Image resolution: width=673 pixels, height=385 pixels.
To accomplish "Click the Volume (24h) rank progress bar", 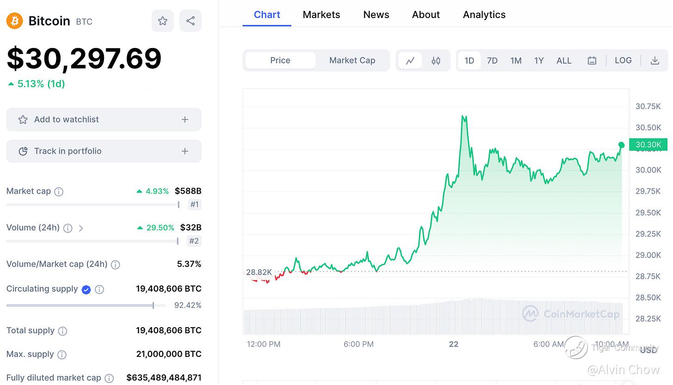I will point(92,241).
